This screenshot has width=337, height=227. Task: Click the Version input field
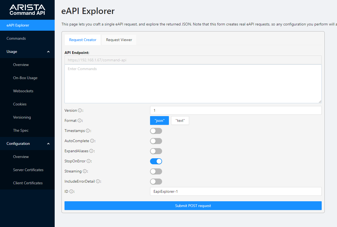click(236, 110)
